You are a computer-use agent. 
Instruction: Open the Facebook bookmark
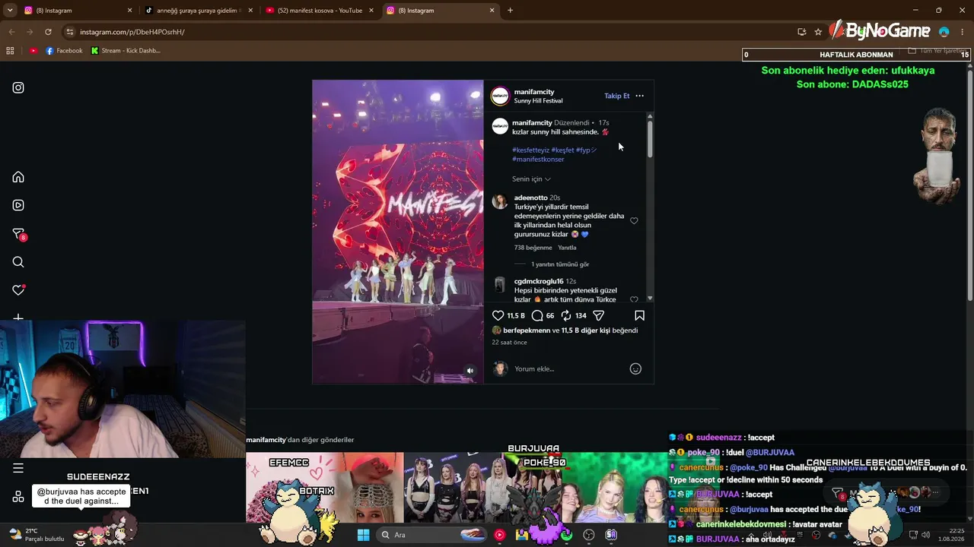point(64,51)
